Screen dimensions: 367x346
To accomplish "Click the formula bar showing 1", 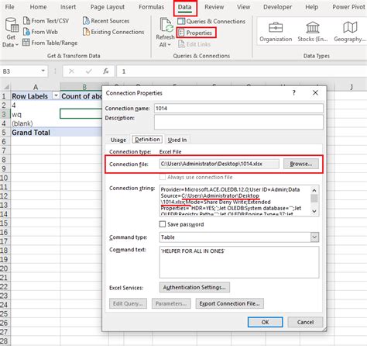I will [242, 71].
